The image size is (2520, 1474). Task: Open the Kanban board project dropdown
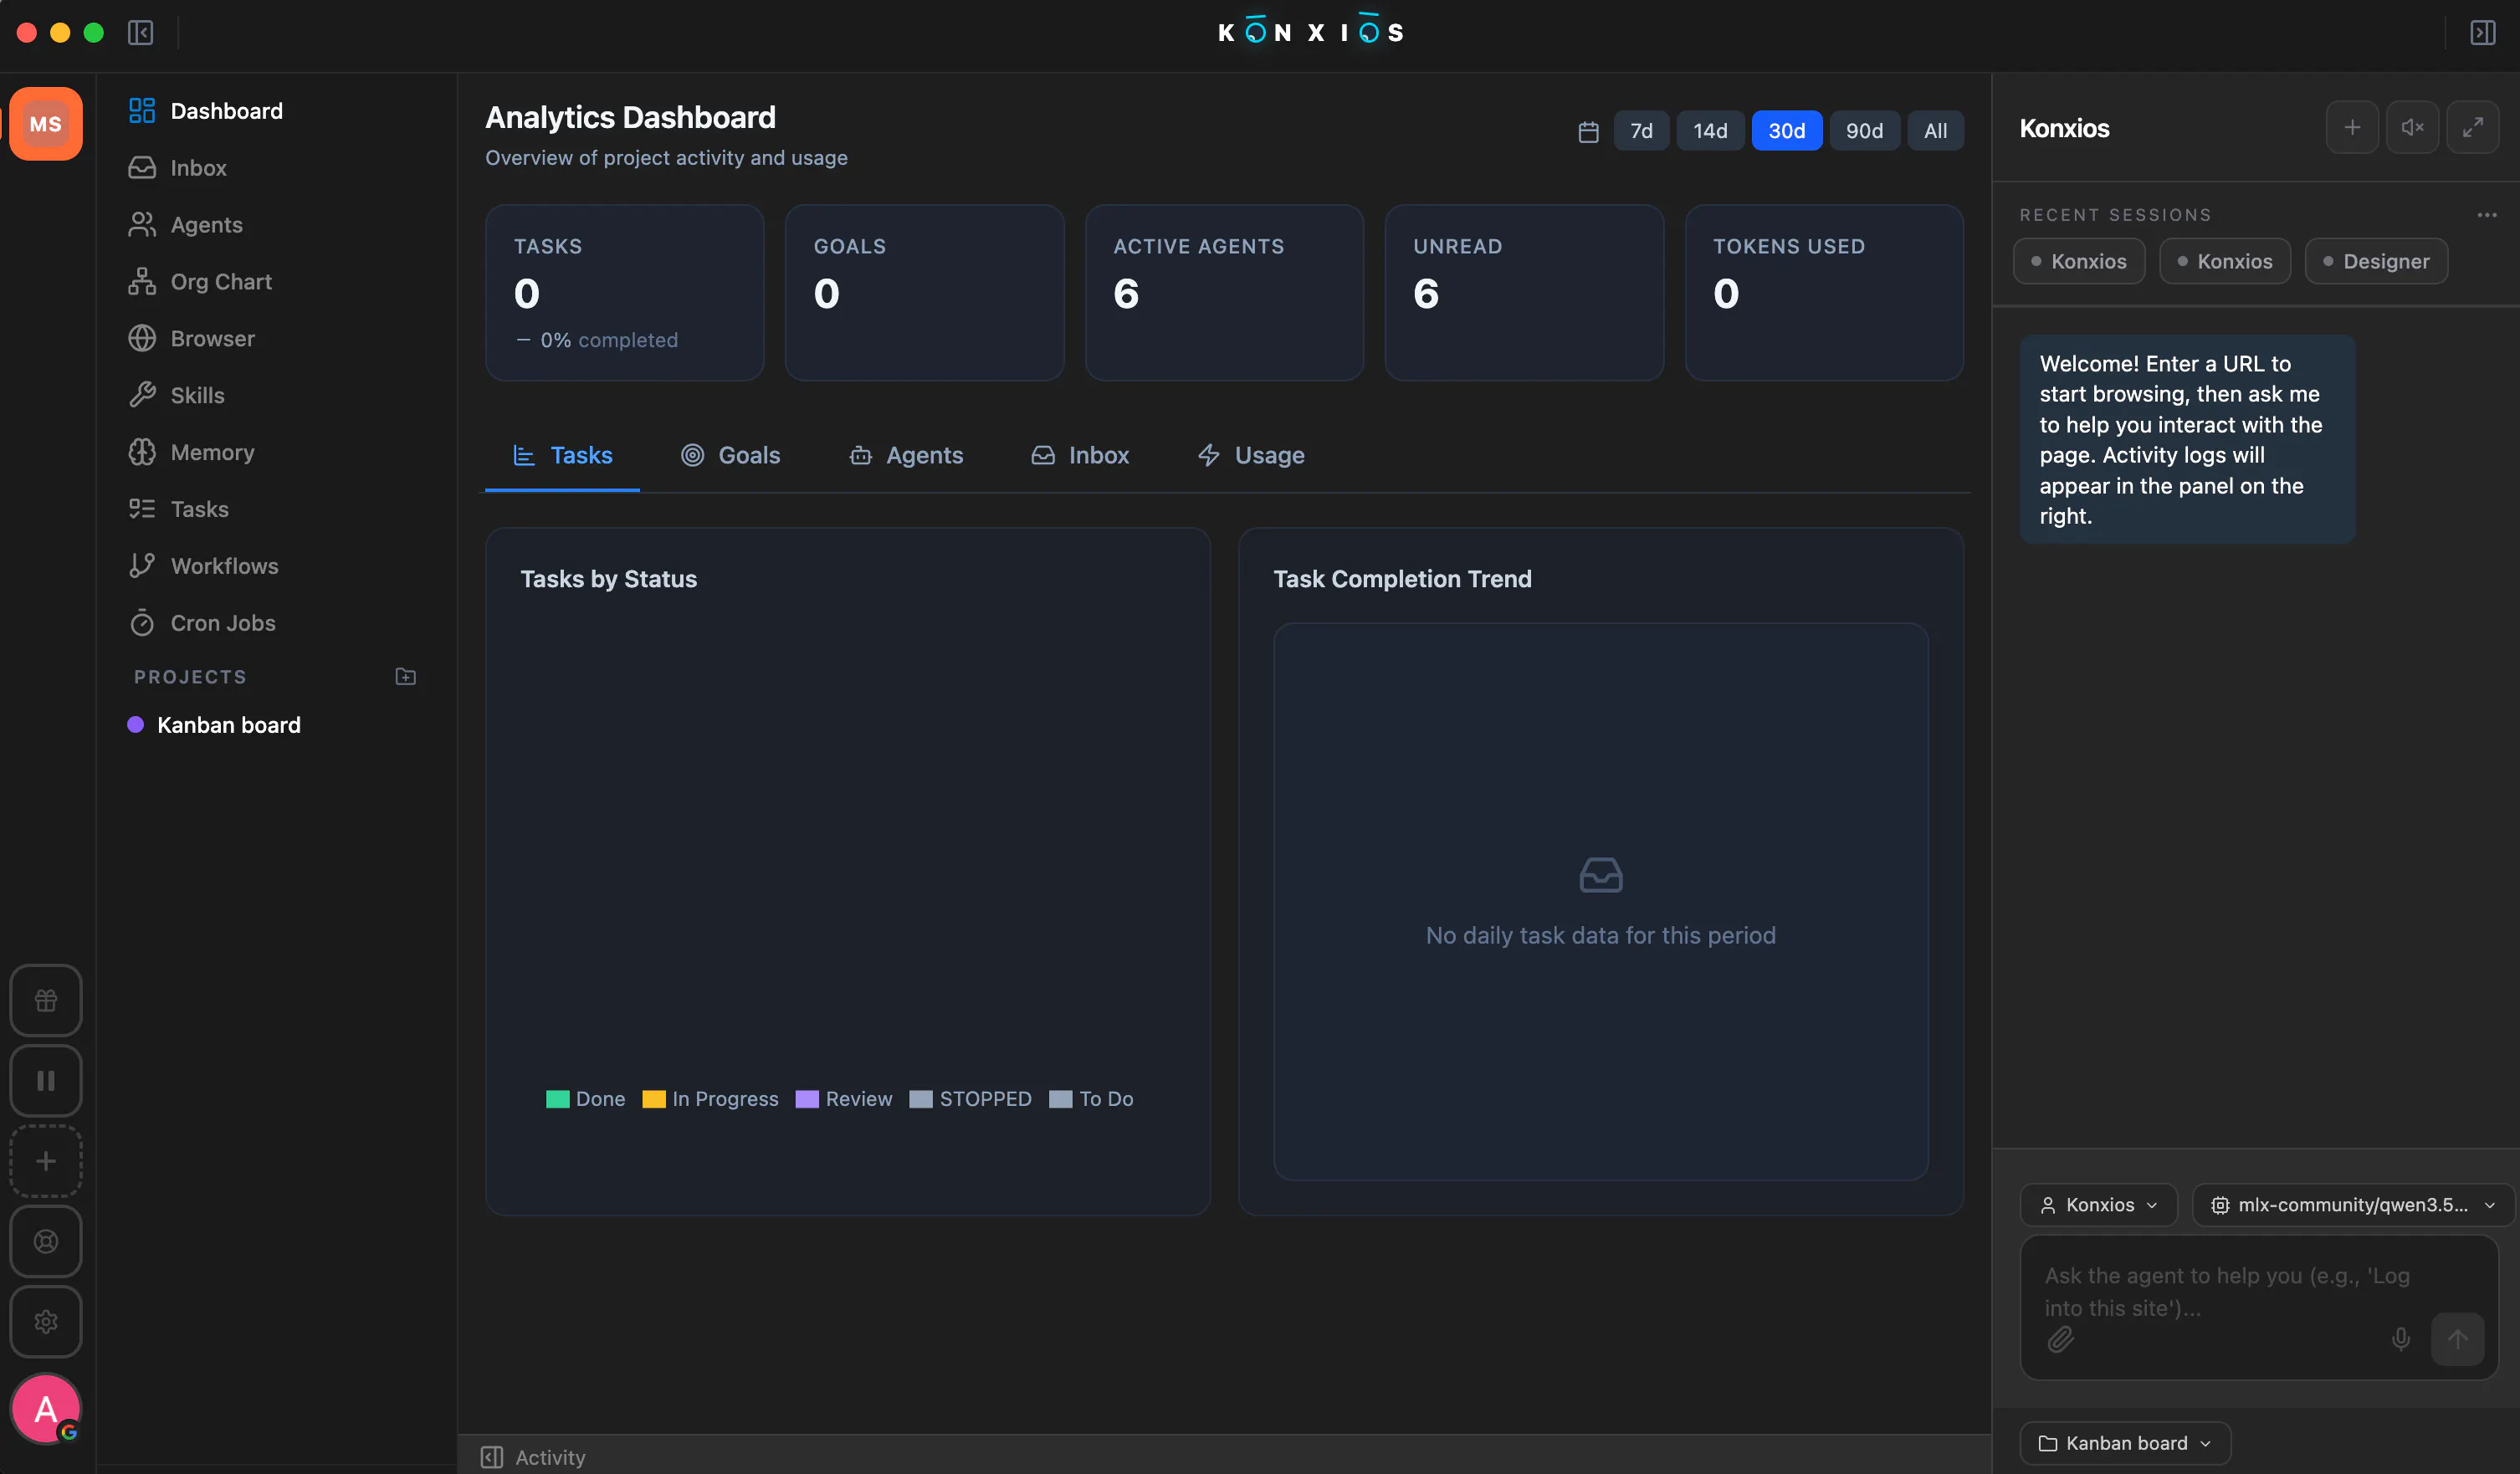[2125, 1443]
